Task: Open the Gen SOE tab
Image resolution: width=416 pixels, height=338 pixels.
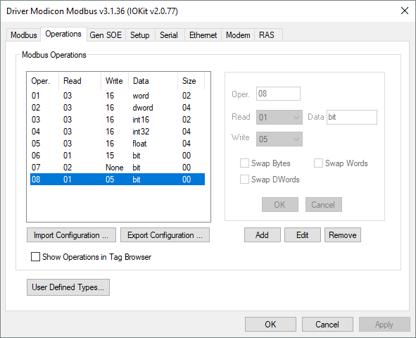Action: point(106,35)
